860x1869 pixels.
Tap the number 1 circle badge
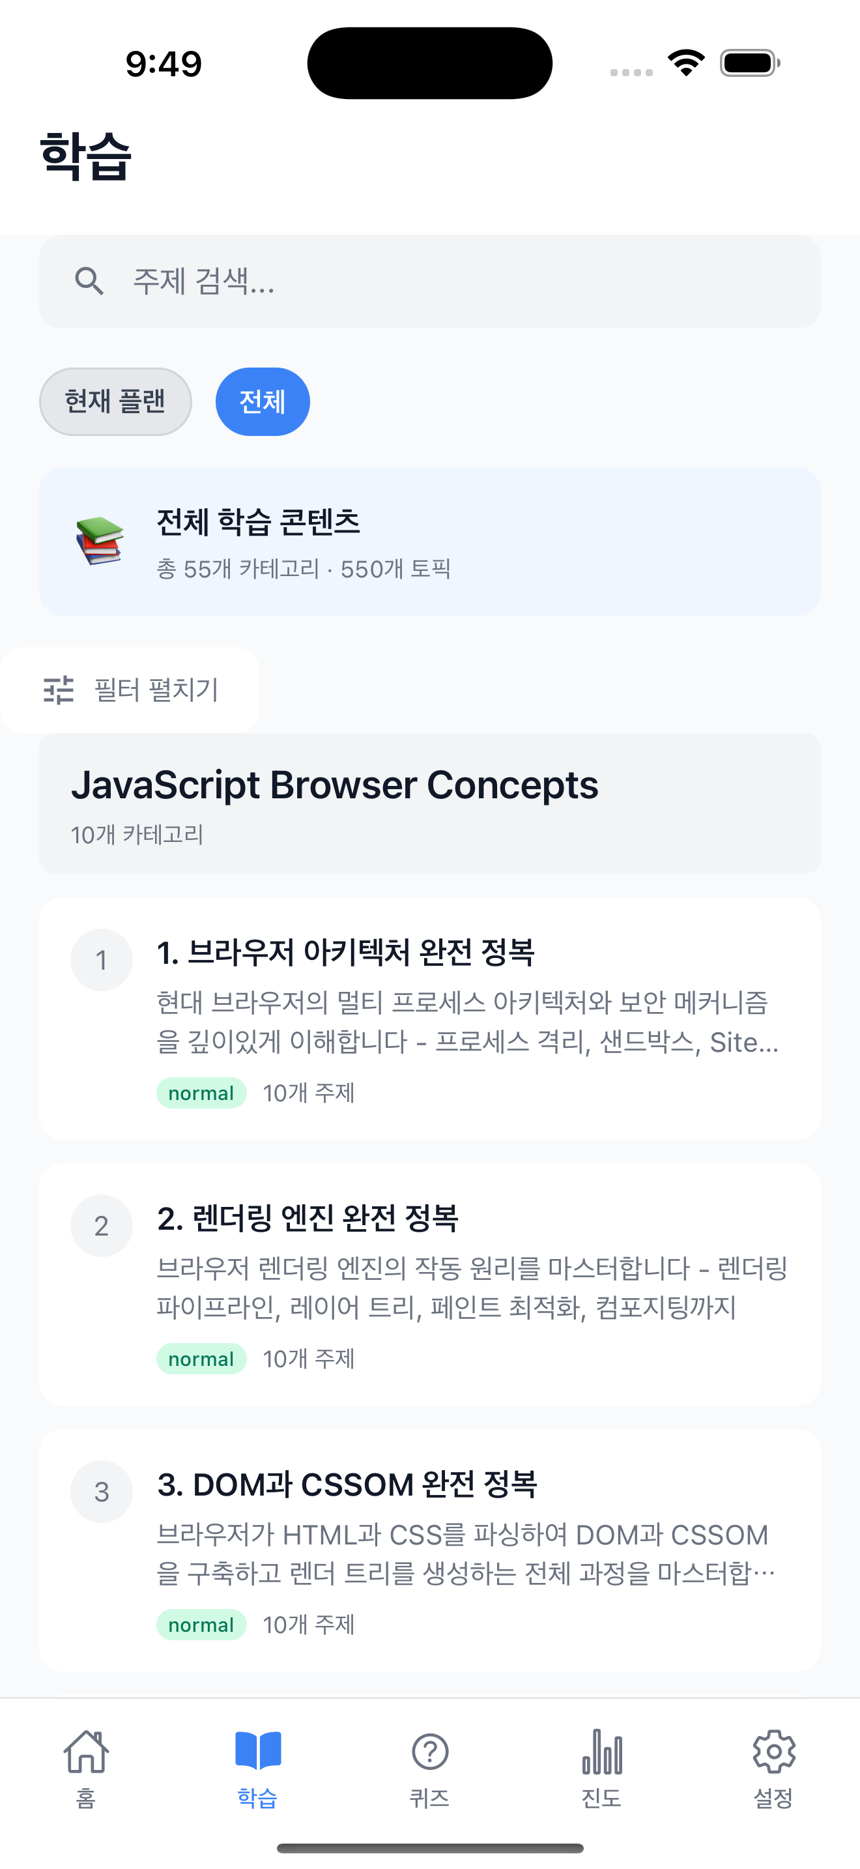pos(102,960)
